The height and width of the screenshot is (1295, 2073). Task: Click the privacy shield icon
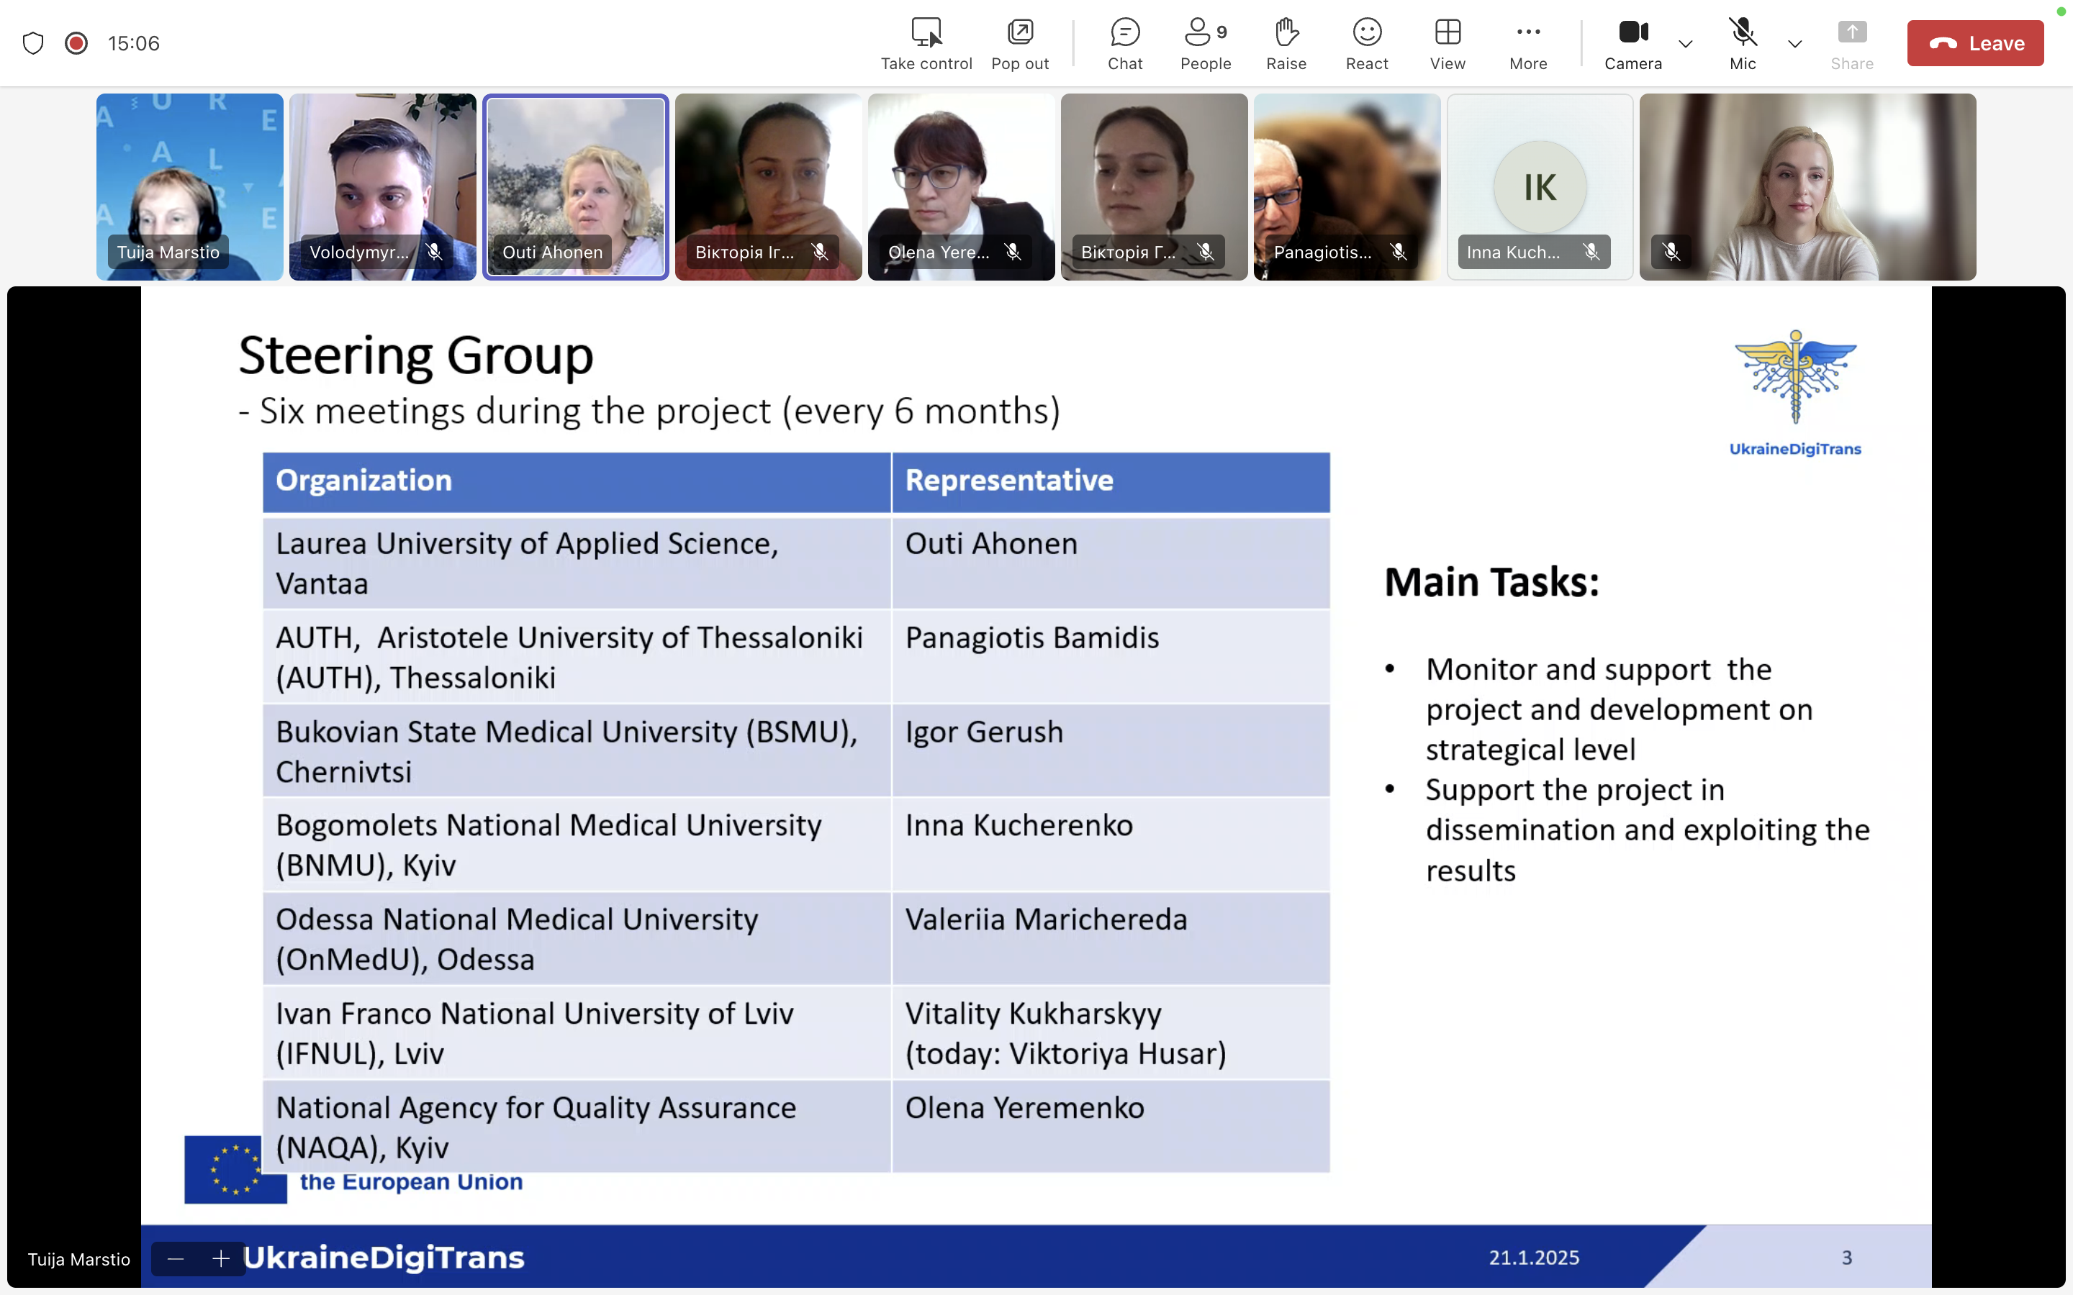[32, 43]
